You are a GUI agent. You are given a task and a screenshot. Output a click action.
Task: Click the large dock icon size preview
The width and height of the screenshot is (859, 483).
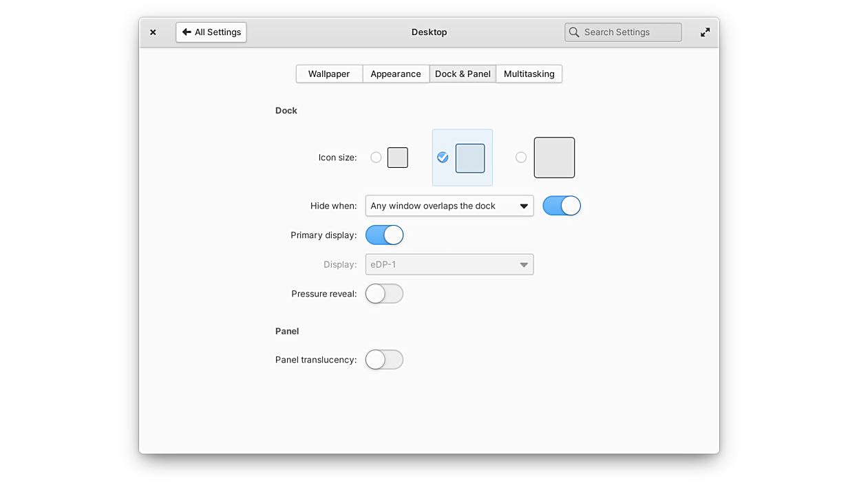tap(554, 158)
